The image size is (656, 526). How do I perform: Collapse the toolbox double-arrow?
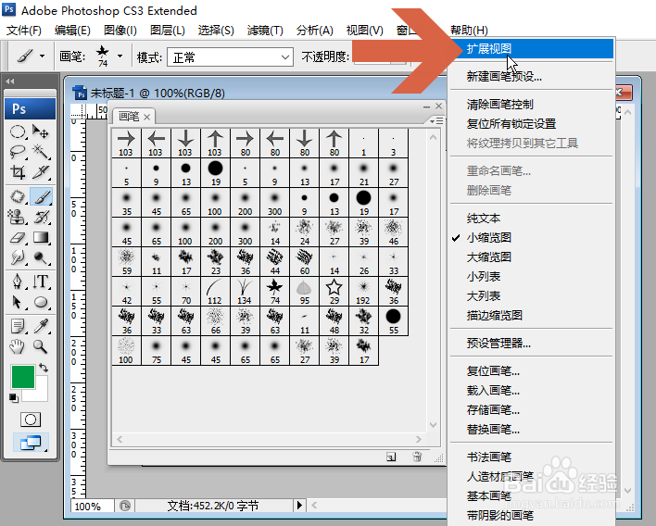click(x=10, y=81)
